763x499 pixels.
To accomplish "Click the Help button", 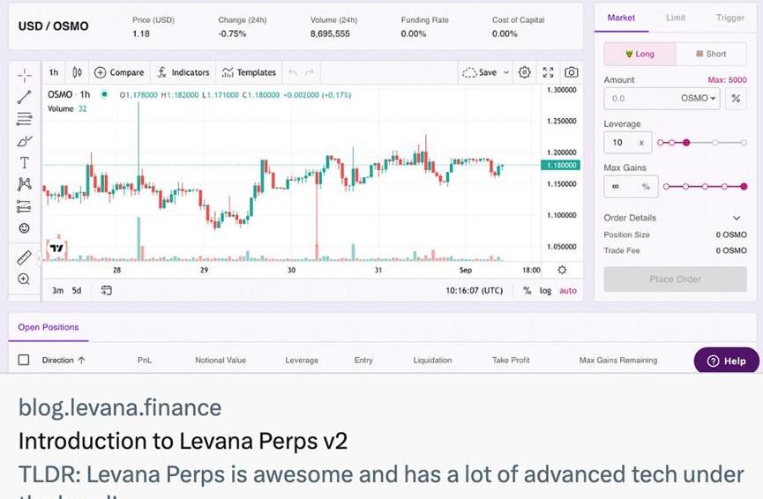I will 726,361.
